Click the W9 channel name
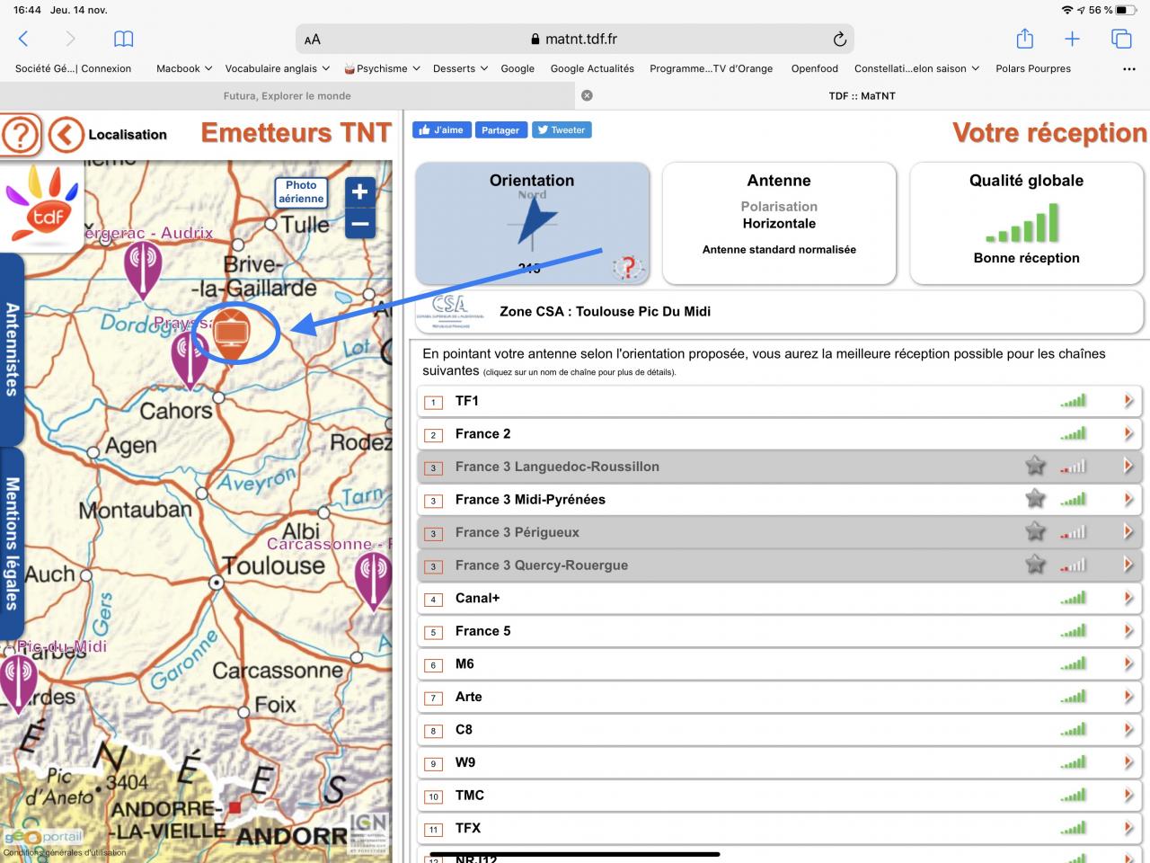This screenshot has width=1150, height=863. (465, 762)
